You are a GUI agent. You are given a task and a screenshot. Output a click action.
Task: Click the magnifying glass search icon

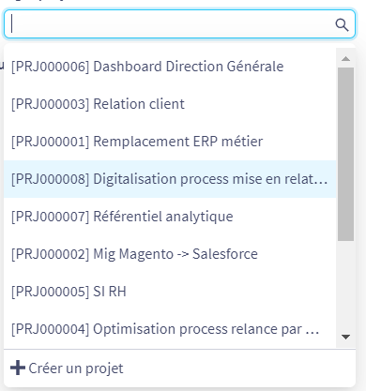coord(342,24)
